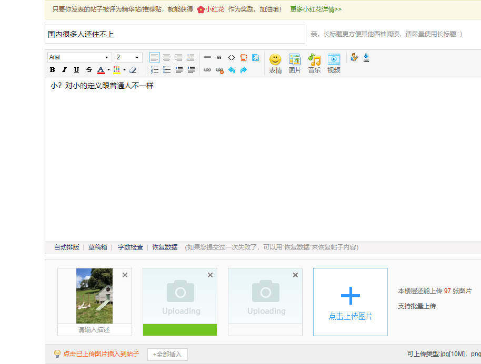Viewport: 481px width, 364px height.
Task: Toggle strikethrough formatting
Action: pos(89,70)
